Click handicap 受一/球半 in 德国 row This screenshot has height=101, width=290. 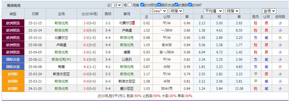click(167, 52)
